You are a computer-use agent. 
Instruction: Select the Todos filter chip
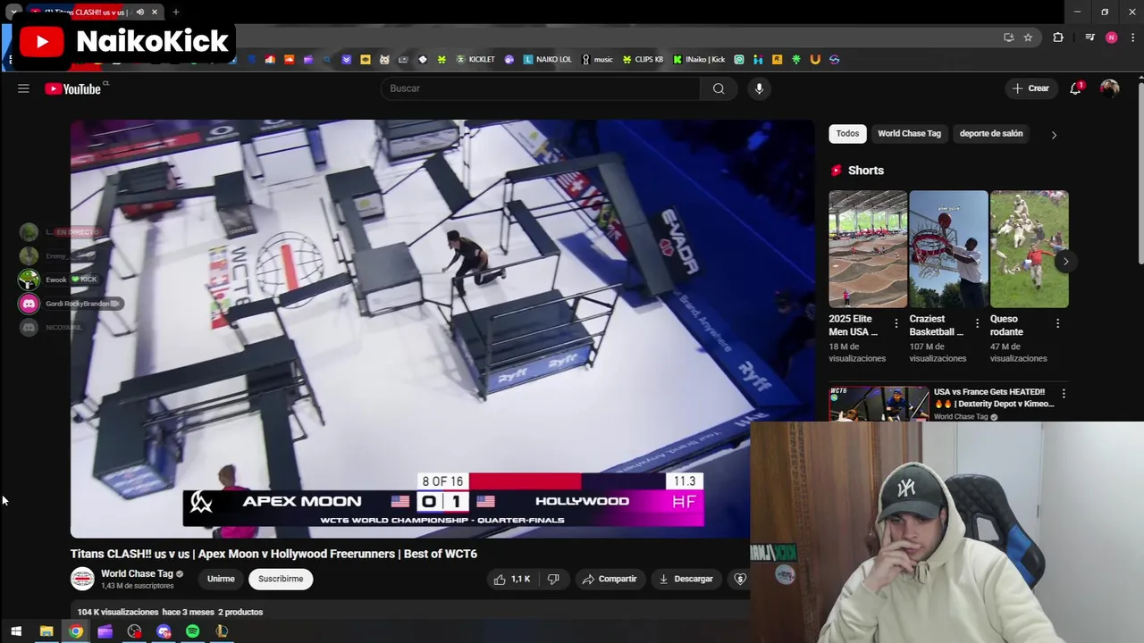coord(847,133)
